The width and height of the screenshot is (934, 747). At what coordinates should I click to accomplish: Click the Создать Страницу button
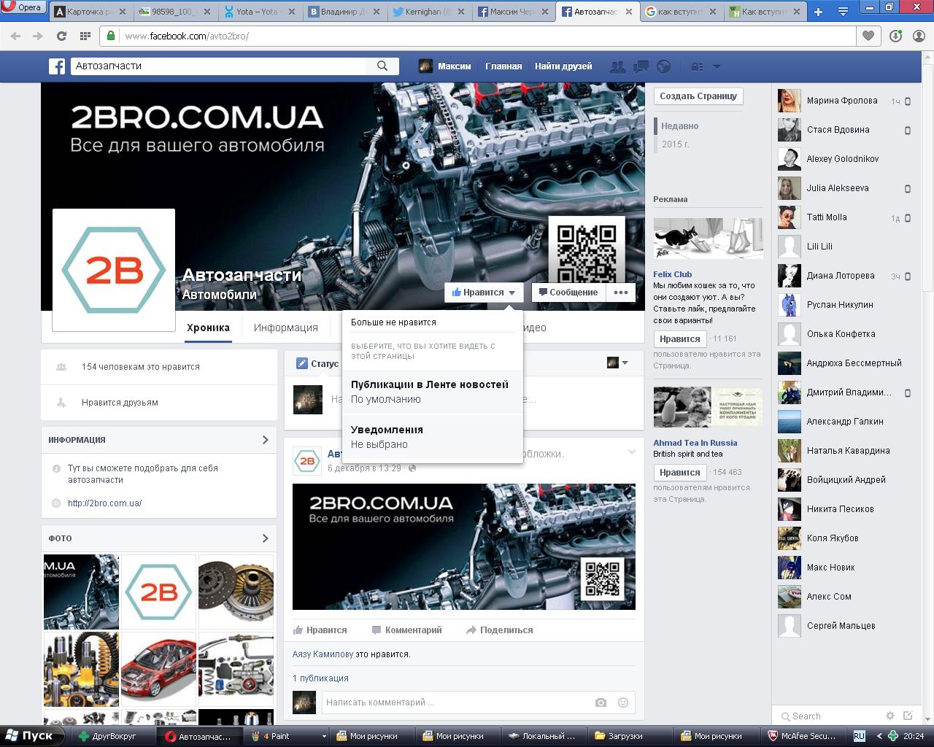pos(698,96)
